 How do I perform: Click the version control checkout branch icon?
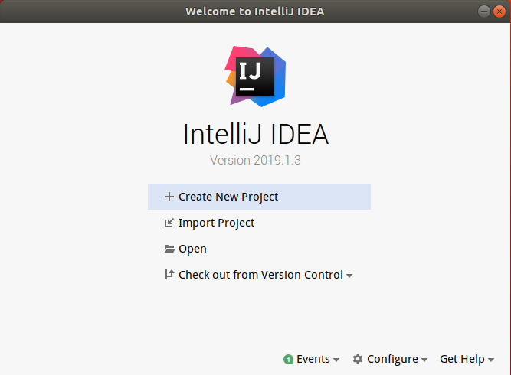point(169,275)
